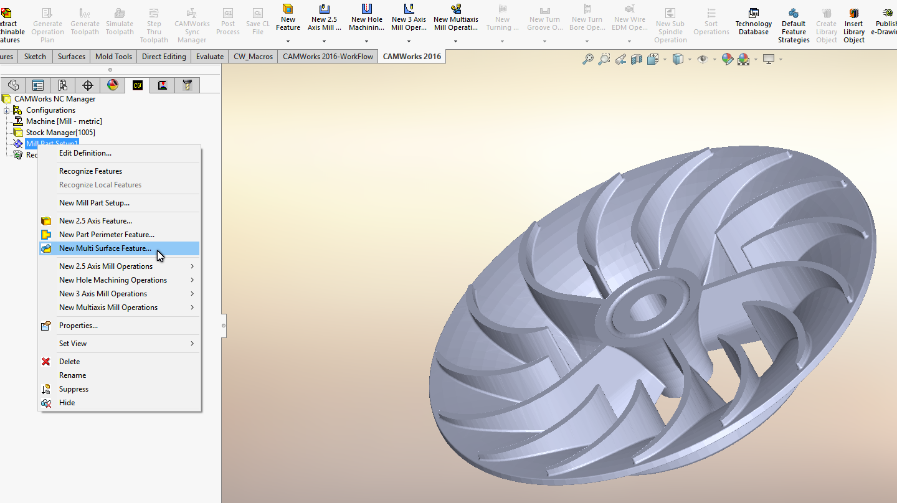Open the Display Style dropdown arrow
This screenshot has height=503, width=897.
(x=690, y=60)
